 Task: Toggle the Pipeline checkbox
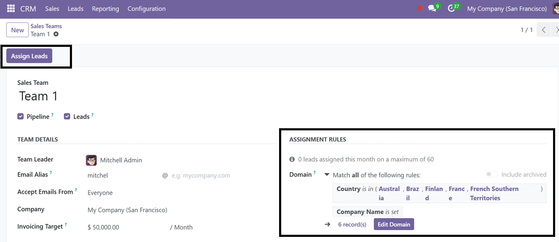(x=20, y=116)
